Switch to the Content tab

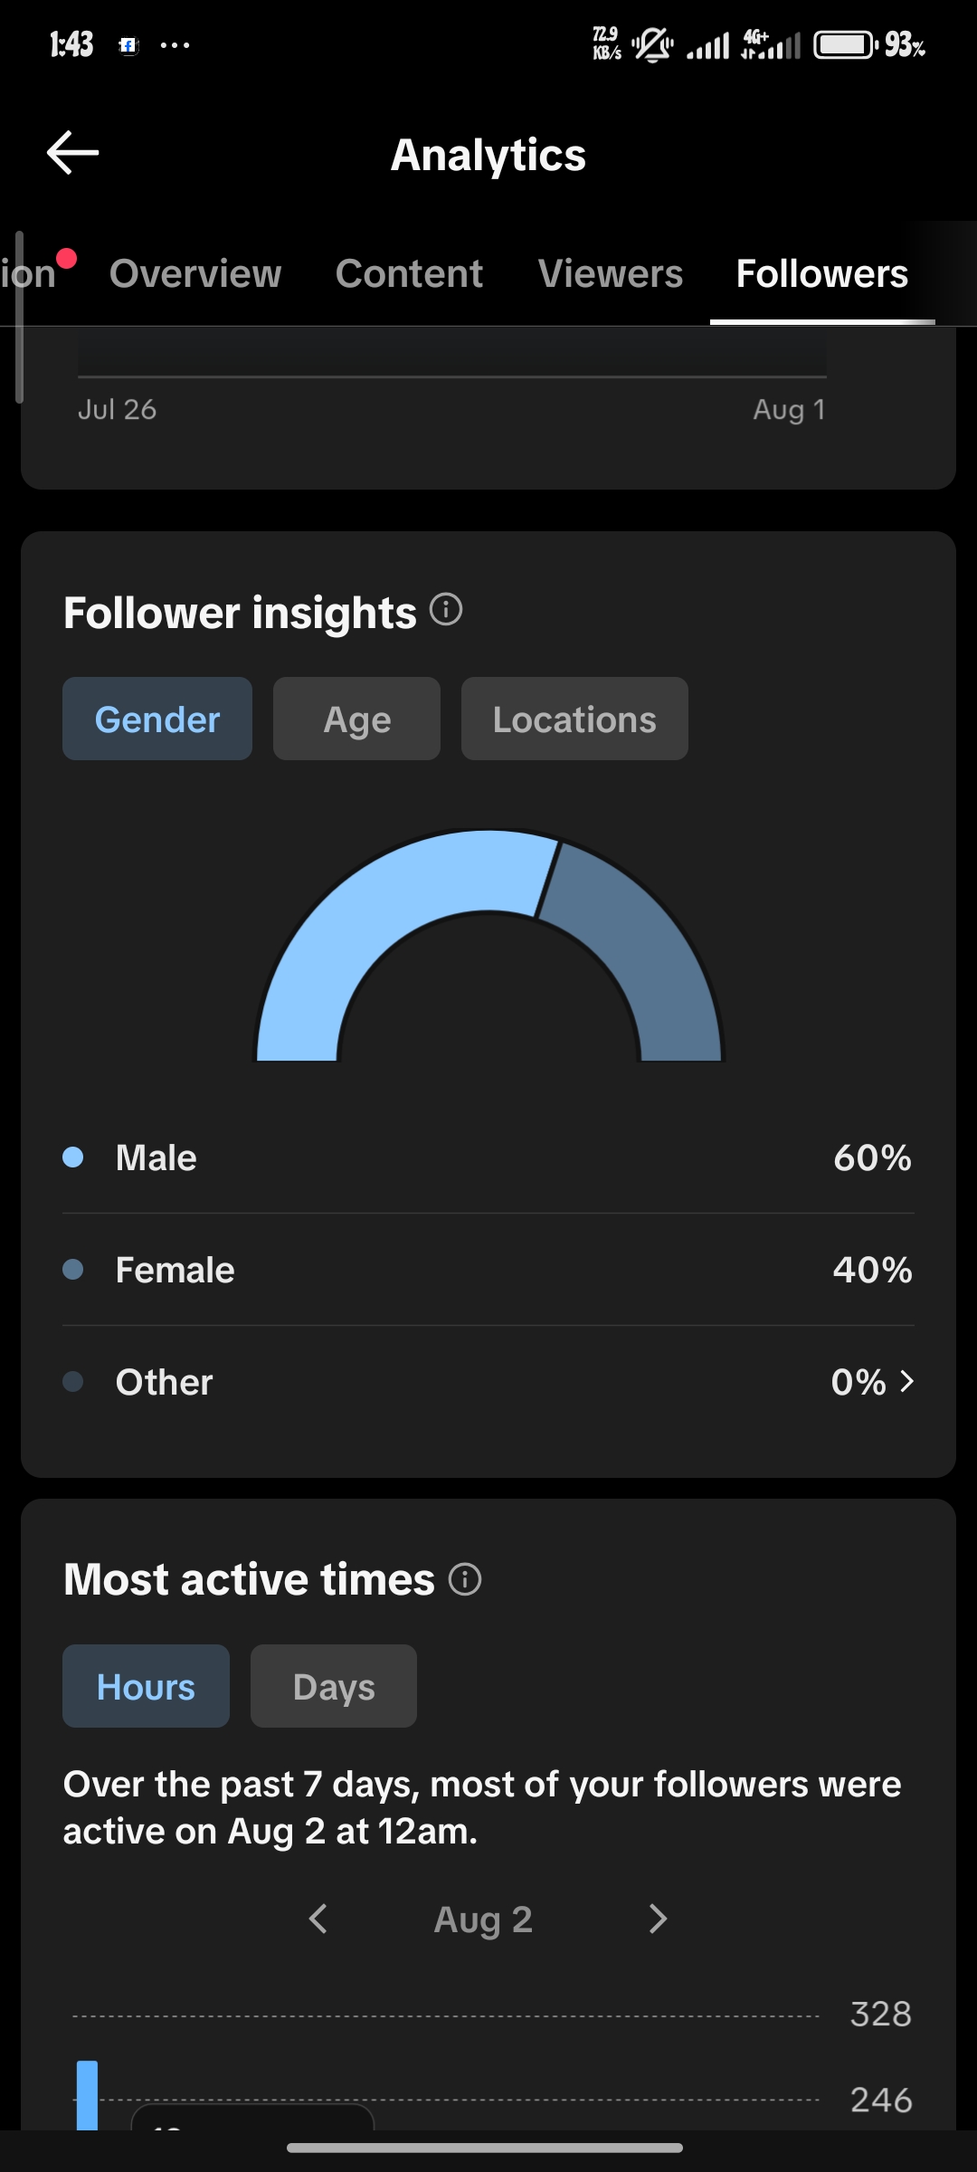click(x=409, y=273)
